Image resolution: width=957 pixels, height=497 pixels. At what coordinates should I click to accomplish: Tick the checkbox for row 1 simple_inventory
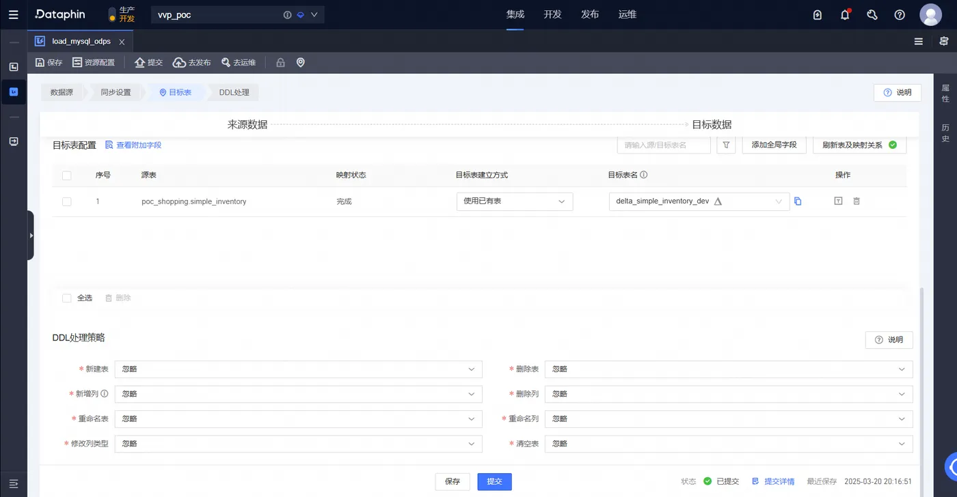66,201
